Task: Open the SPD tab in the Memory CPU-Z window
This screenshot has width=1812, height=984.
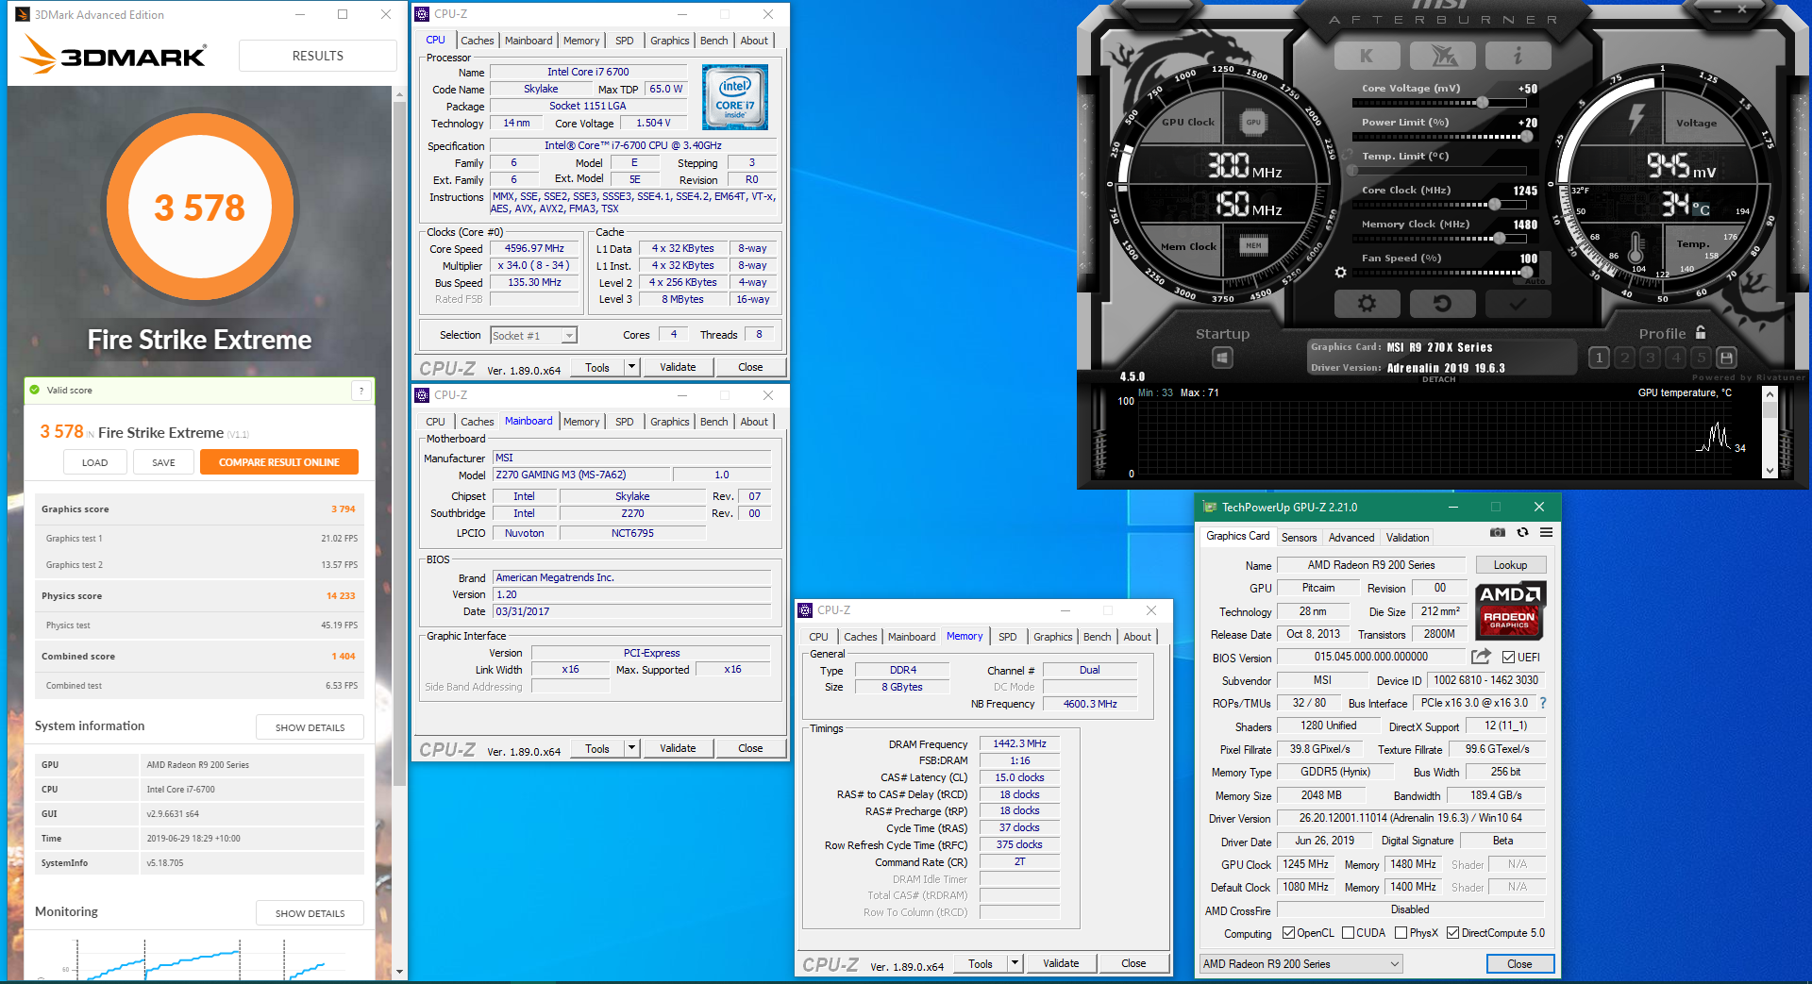Action: click(x=1008, y=637)
